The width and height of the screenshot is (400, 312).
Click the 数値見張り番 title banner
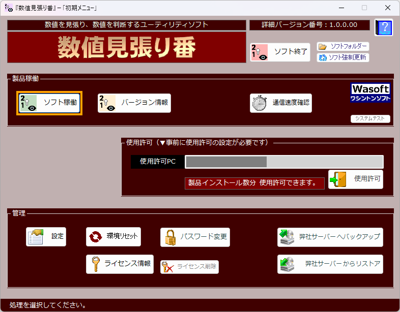pyautogui.click(x=127, y=47)
